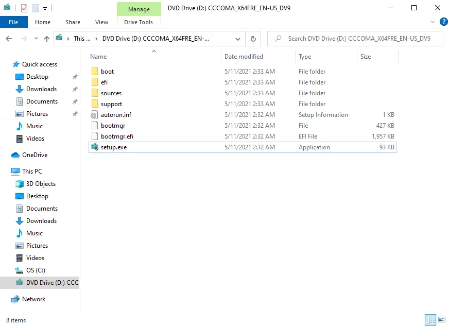Click the Back navigation arrow

[9, 39]
